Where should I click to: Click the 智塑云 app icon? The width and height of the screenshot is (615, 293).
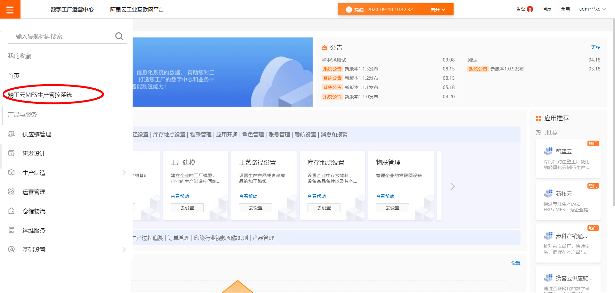pyautogui.click(x=548, y=151)
